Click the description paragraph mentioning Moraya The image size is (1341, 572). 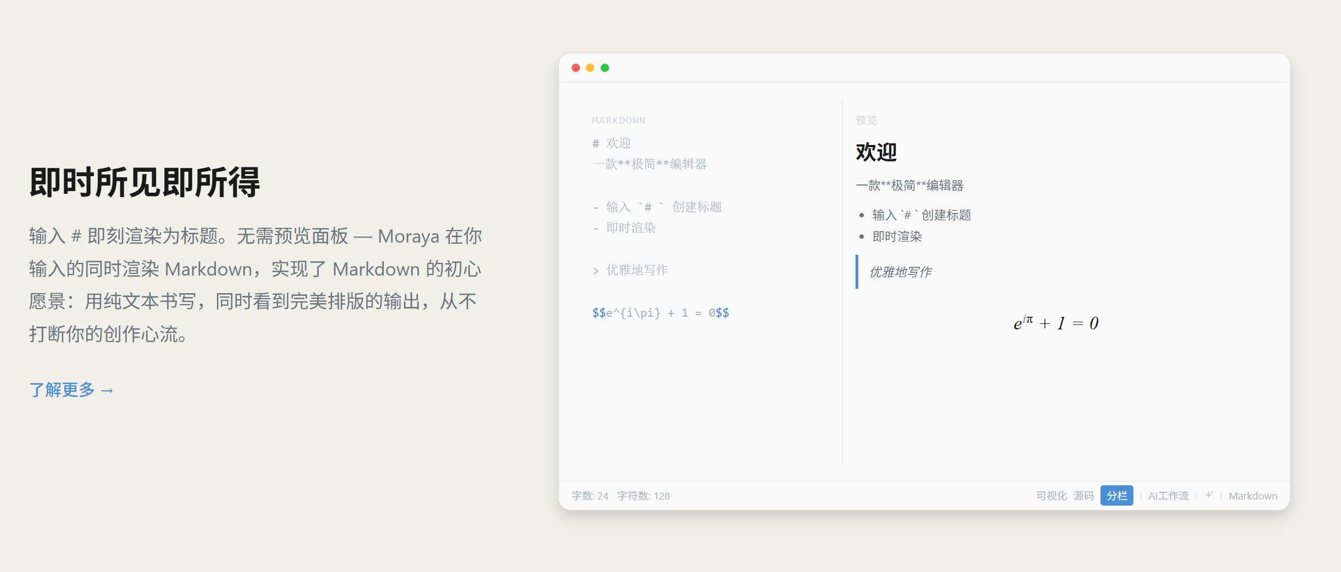click(255, 285)
